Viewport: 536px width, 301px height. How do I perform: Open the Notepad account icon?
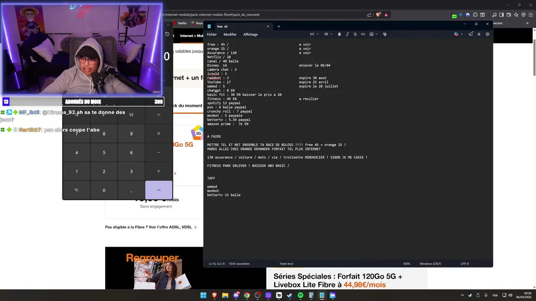[x=479, y=34]
